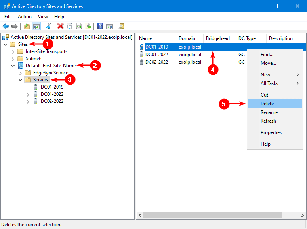This screenshot has width=307, height=229.
Task: Open Properties via toolbar icon
Action: click(70, 26)
